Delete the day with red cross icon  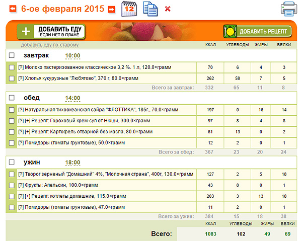168,9
